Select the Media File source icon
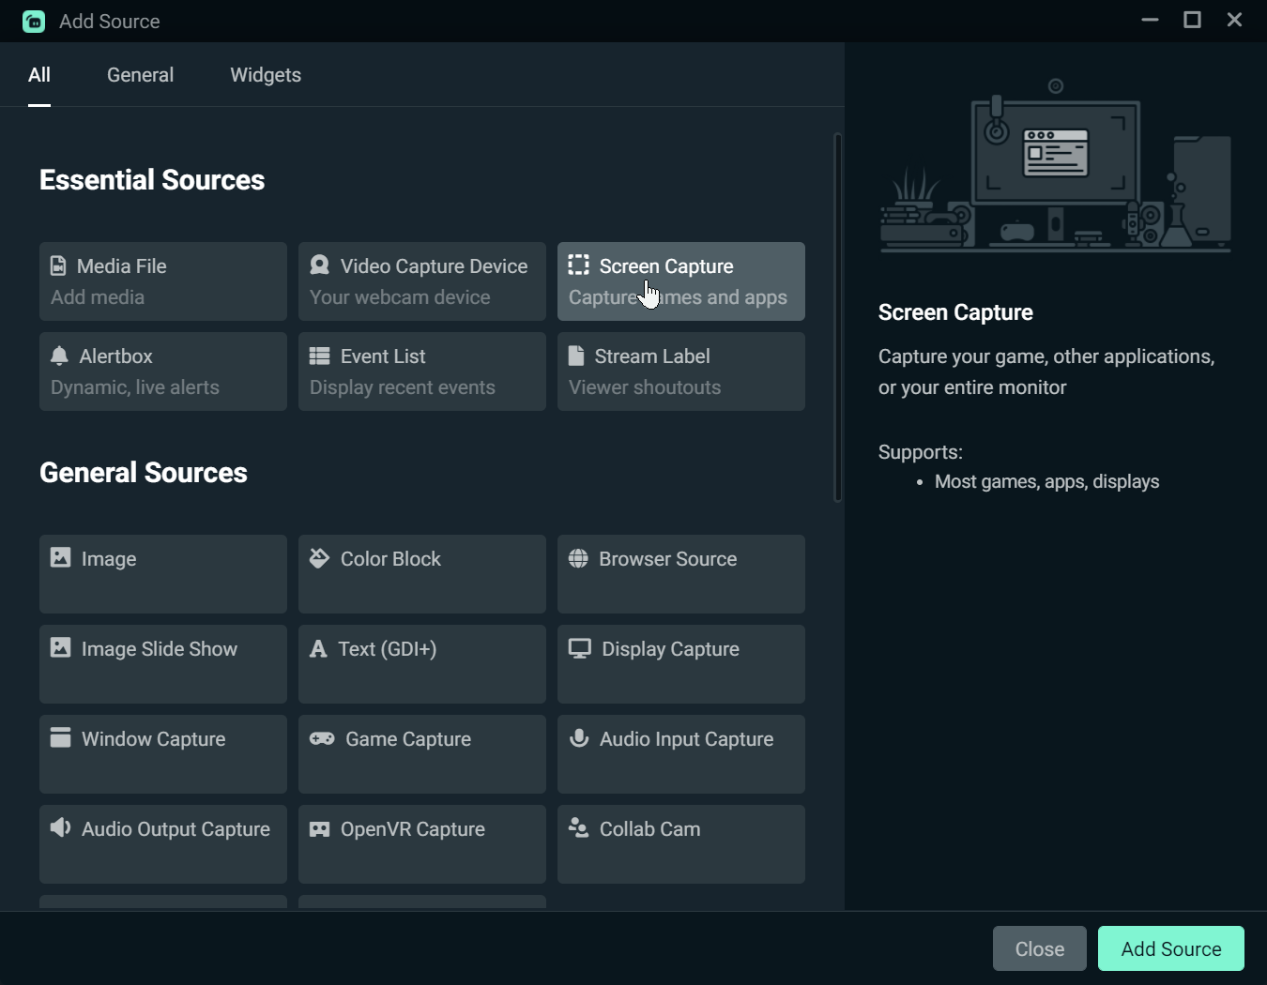This screenshot has width=1267, height=985. point(58,265)
